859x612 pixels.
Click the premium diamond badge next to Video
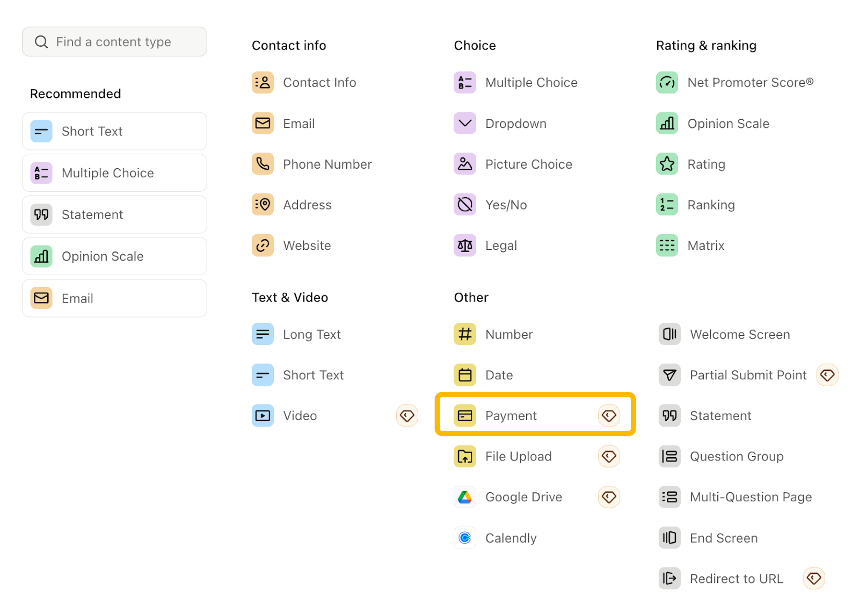[x=407, y=416]
